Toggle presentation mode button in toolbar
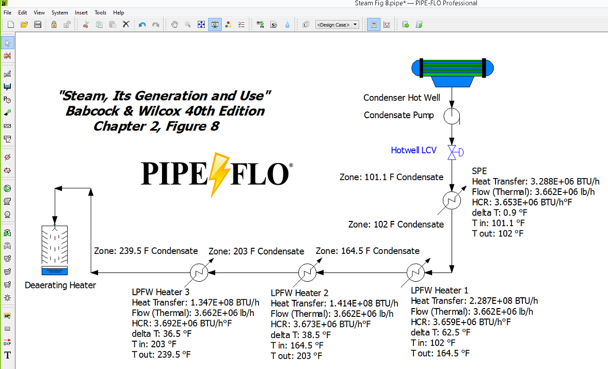The image size is (608, 369). point(215,24)
